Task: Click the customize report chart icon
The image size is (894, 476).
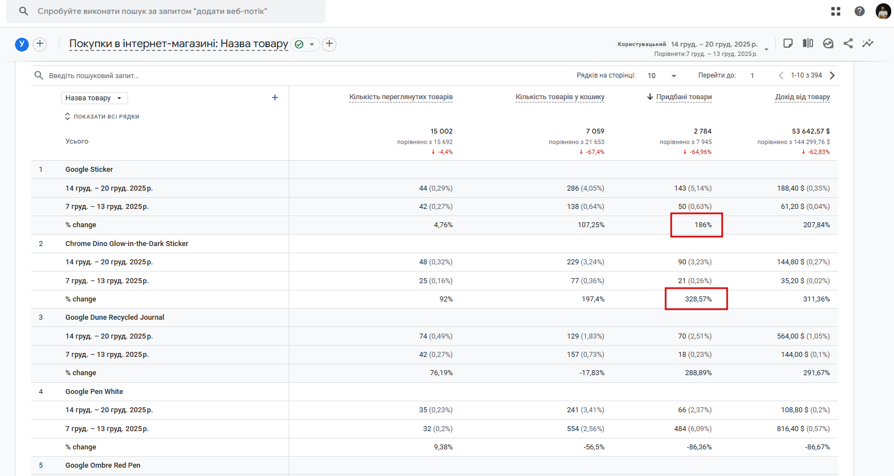Action: pyautogui.click(x=828, y=43)
